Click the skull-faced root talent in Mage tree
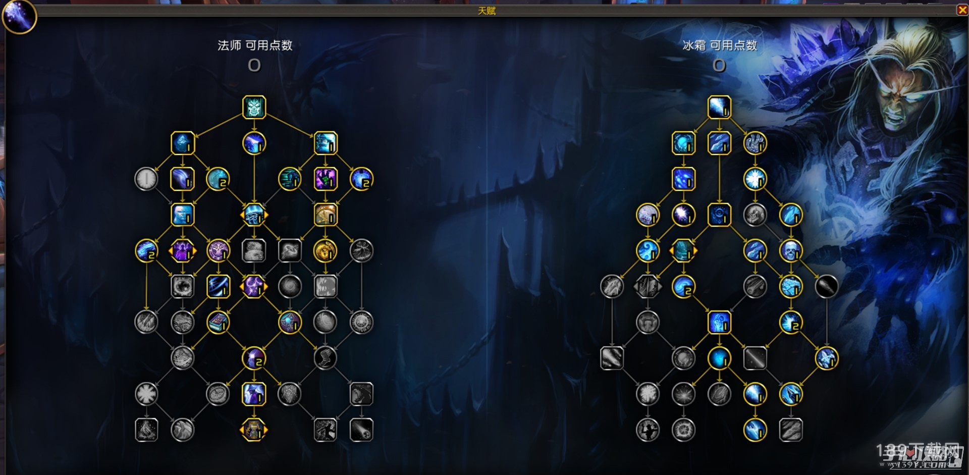This screenshot has width=969, height=475. click(x=254, y=108)
